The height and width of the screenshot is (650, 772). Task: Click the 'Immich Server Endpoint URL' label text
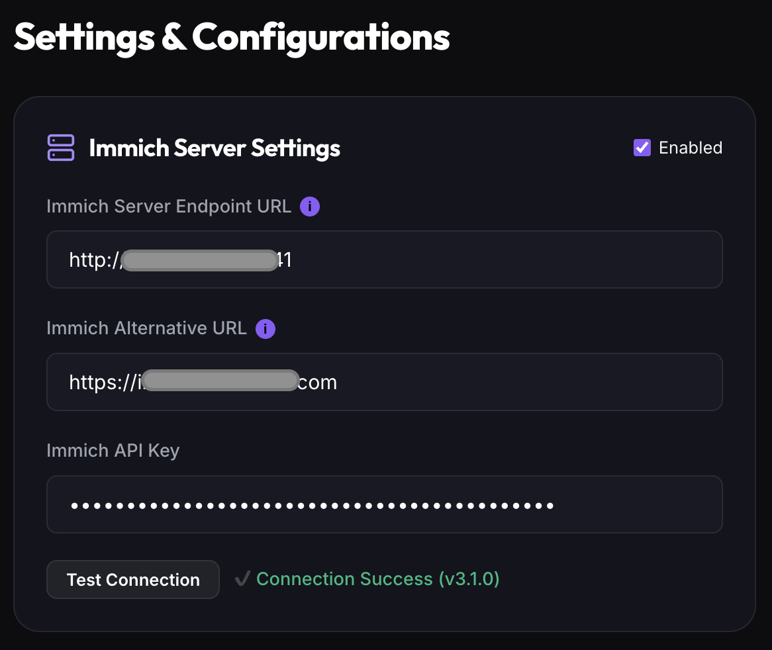pyautogui.click(x=169, y=206)
